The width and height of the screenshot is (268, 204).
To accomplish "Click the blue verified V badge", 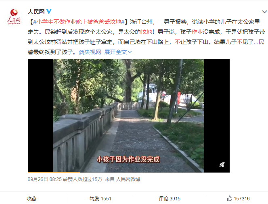I will coord(49,11).
